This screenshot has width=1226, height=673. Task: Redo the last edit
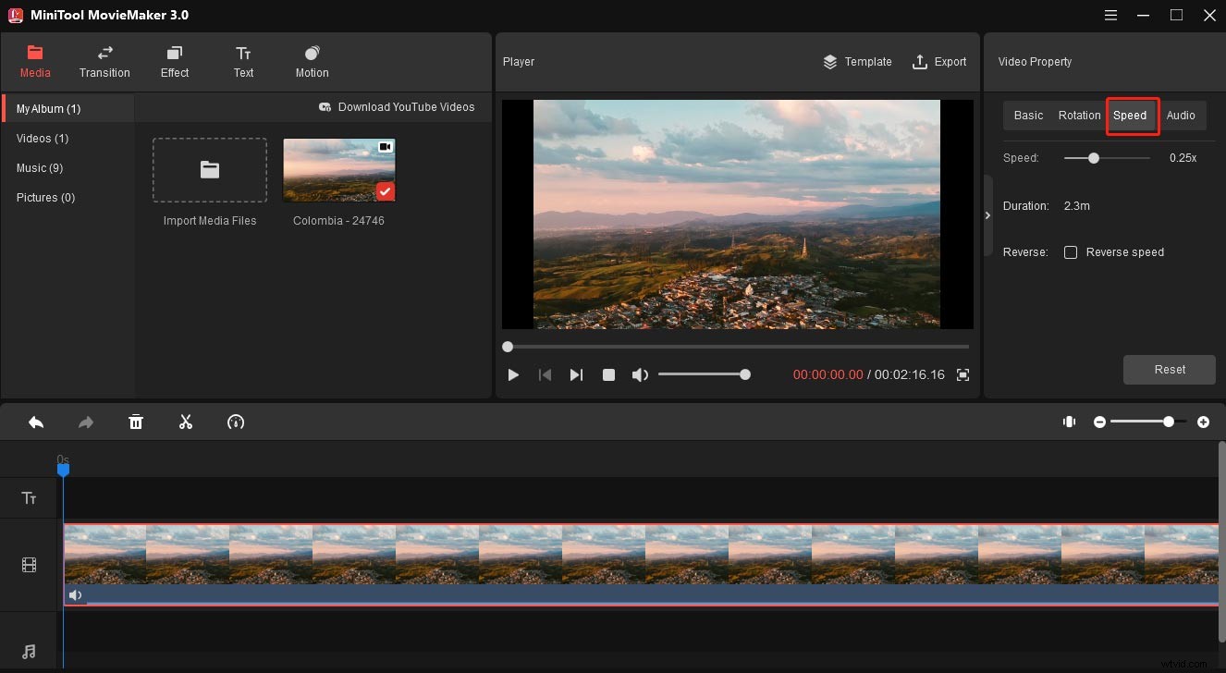pyautogui.click(x=85, y=422)
